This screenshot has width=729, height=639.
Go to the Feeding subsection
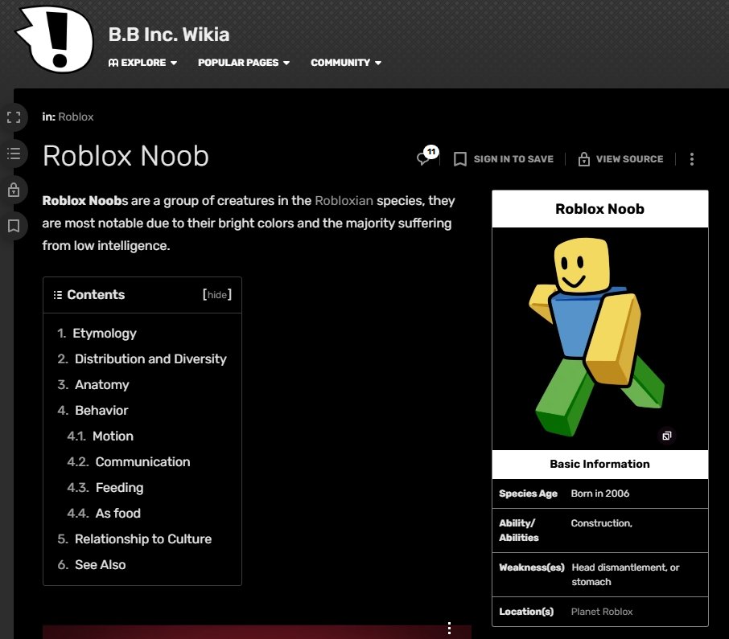[x=119, y=488]
